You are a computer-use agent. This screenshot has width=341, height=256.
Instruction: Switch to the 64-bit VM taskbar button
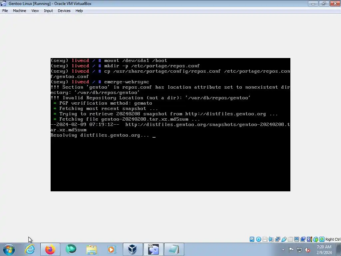tap(153, 249)
